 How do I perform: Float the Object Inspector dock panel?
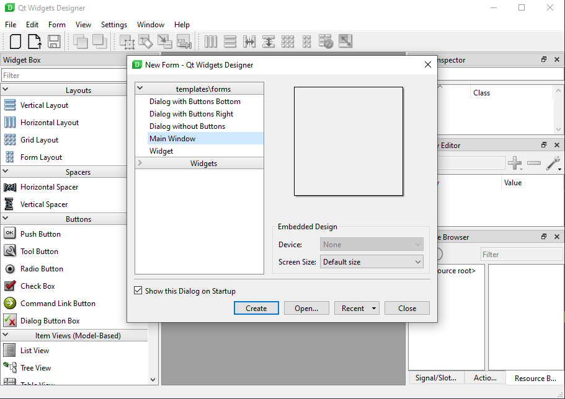coord(544,59)
